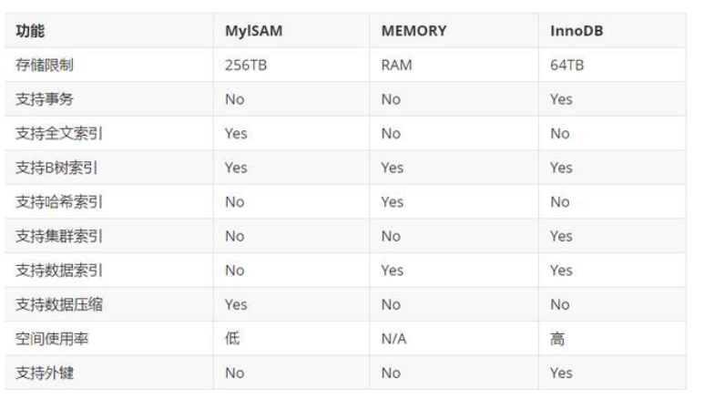Select the 64TB cell
This screenshot has height=409, width=704.
566,65
